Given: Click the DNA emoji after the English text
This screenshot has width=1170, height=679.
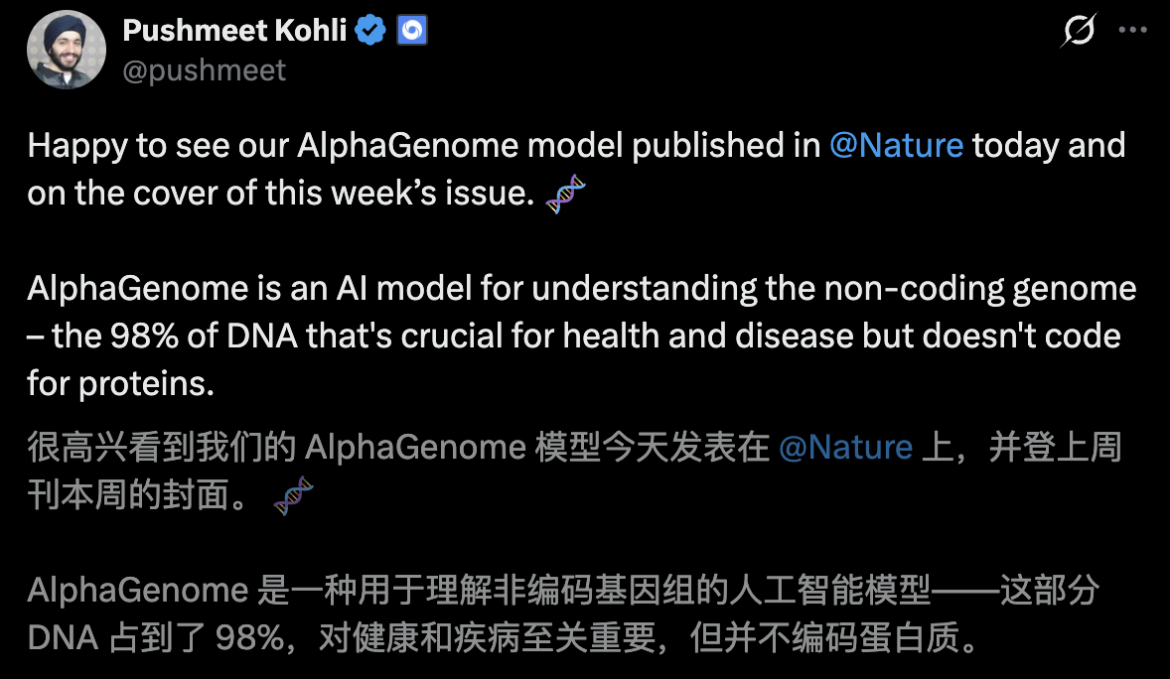Looking at the screenshot, I should tap(565, 195).
